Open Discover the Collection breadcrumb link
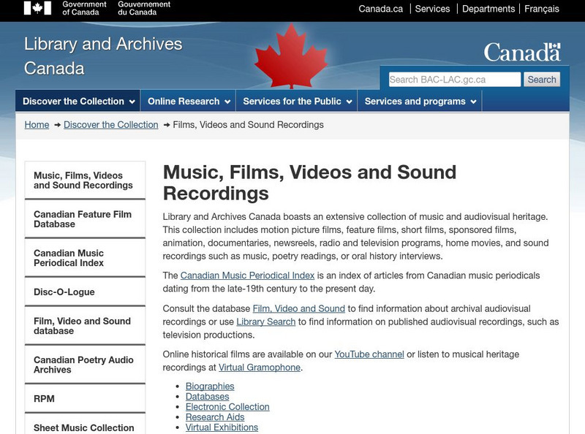 (111, 124)
